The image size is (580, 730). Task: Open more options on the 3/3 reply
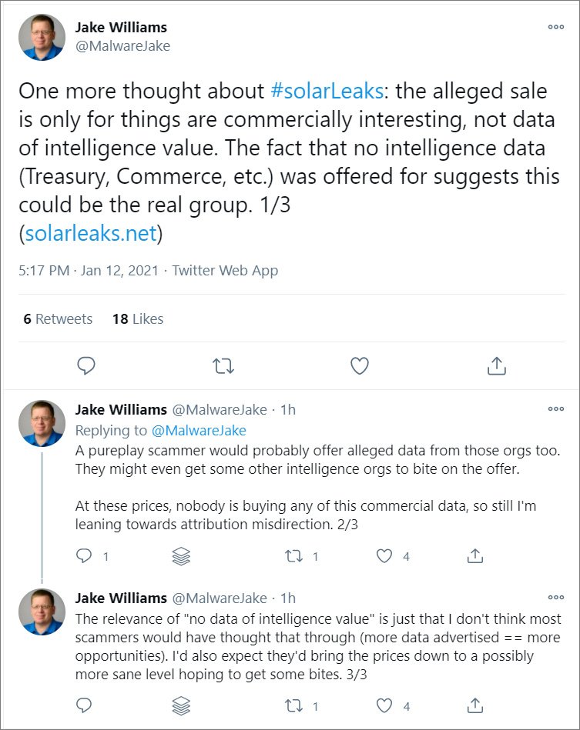pyautogui.click(x=555, y=598)
